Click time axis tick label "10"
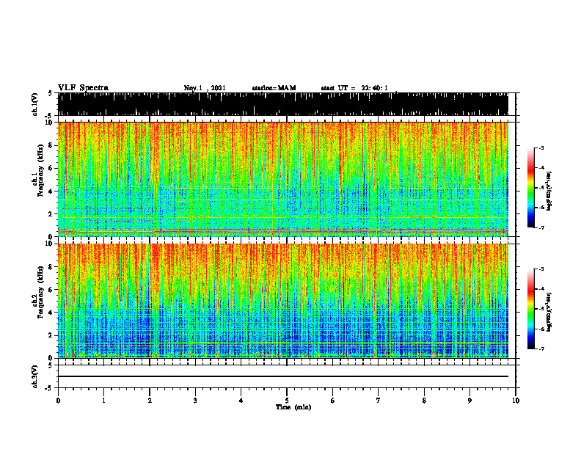The image size is (581, 449). pyautogui.click(x=516, y=401)
